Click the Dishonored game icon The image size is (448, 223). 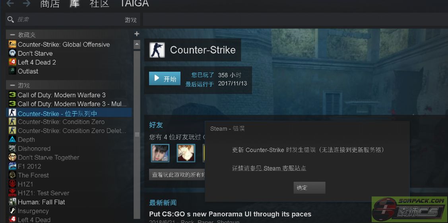pyautogui.click(x=12, y=149)
